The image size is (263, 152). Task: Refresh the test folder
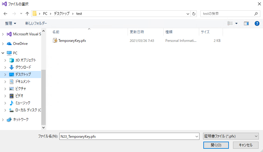tap(194, 14)
